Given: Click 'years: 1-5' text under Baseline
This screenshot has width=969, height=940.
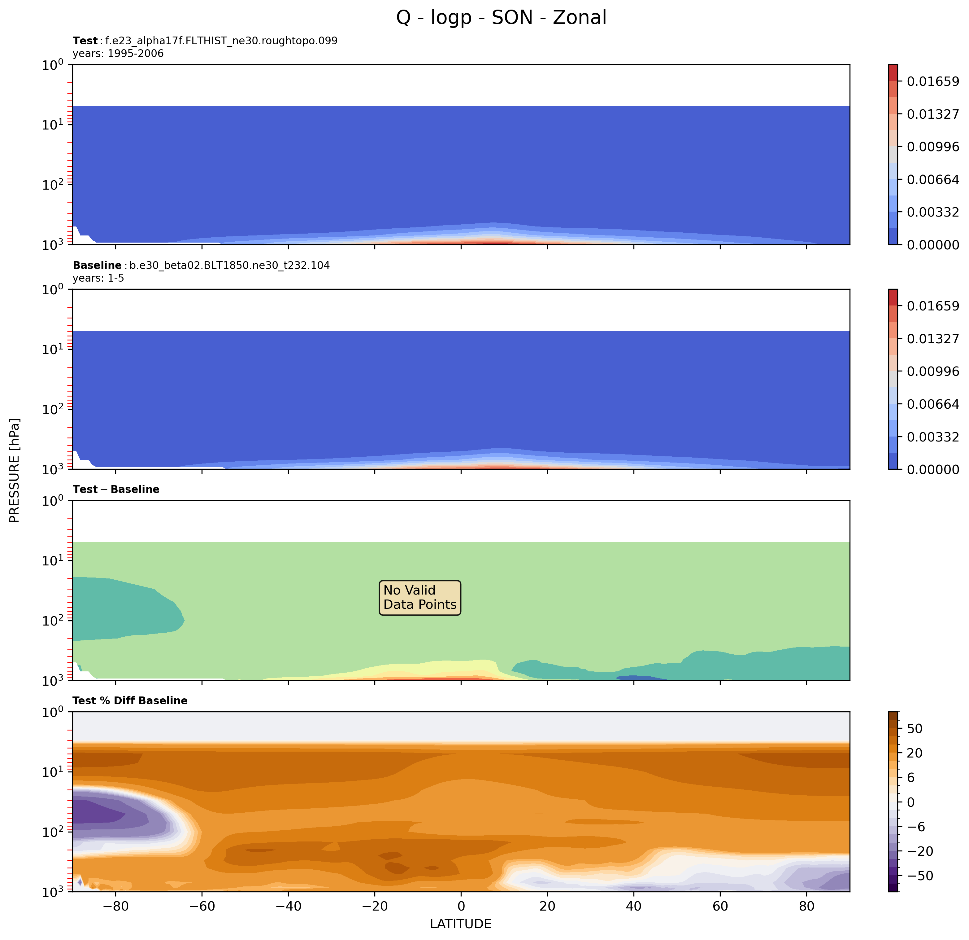Looking at the screenshot, I should [98, 278].
